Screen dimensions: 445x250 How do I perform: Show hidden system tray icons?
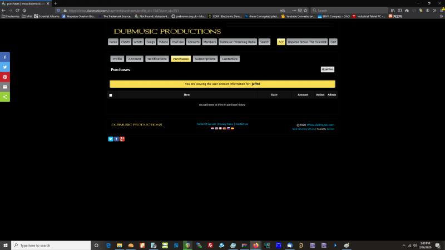click(x=404, y=246)
